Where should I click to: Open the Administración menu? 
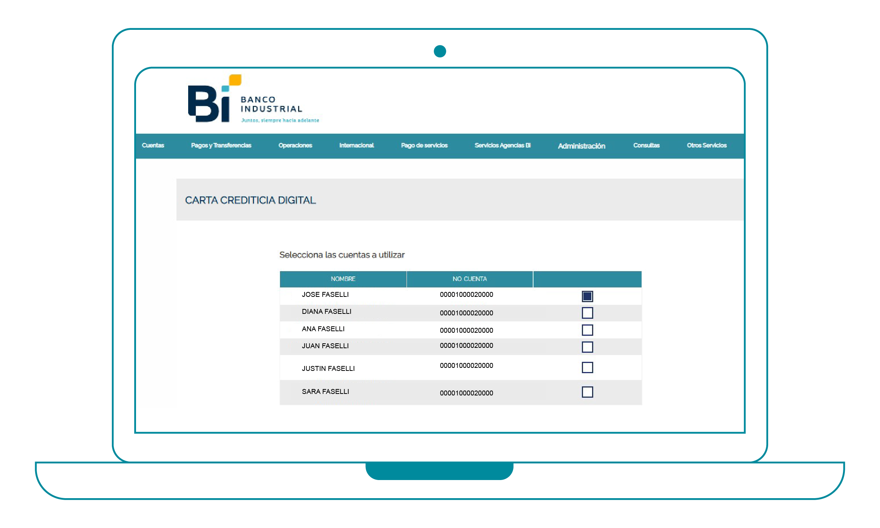point(581,146)
